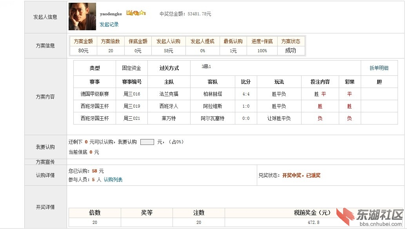
Task: Click the 58元 initiator subscription cell
Action: pos(169,51)
